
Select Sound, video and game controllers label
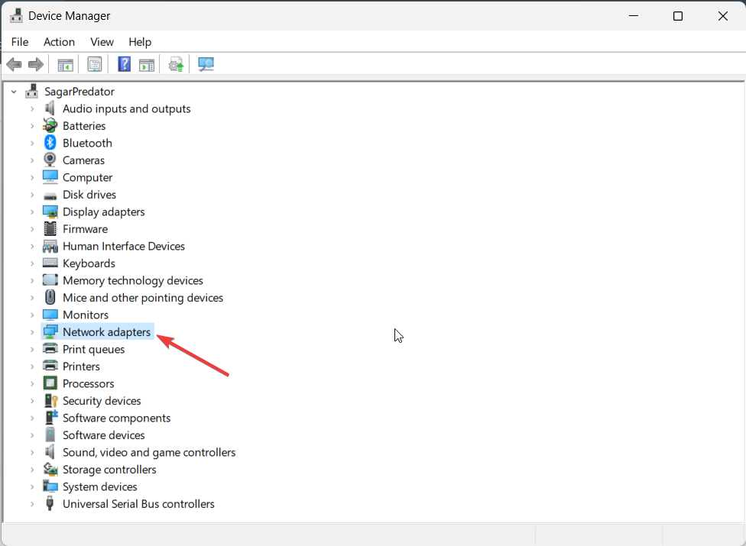149,452
